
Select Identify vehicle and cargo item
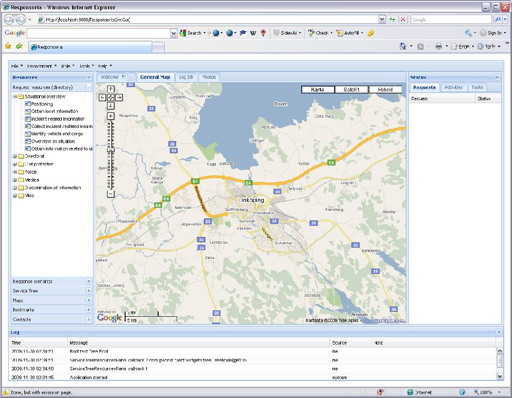57,134
